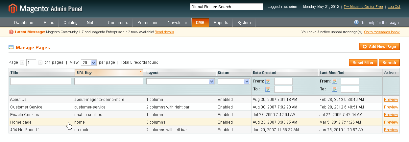Open the Catalog menu

click(71, 23)
